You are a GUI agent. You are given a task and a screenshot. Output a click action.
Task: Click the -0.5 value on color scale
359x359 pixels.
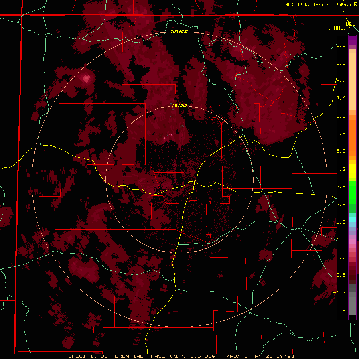(339, 275)
